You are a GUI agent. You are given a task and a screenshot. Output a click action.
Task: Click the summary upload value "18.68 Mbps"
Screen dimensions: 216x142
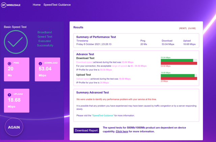pos(189,44)
